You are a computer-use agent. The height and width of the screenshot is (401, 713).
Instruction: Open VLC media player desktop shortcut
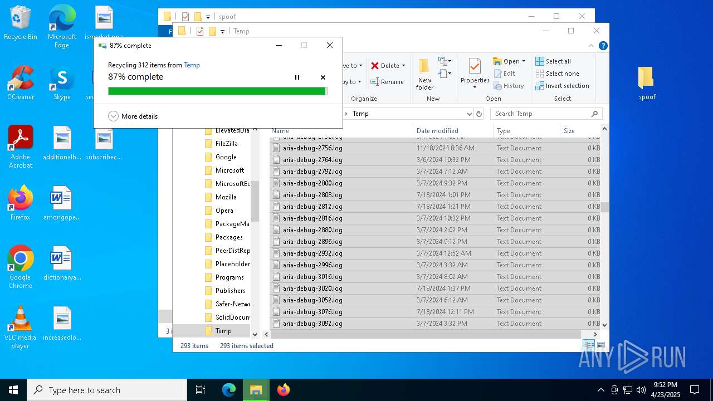click(x=20, y=327)
